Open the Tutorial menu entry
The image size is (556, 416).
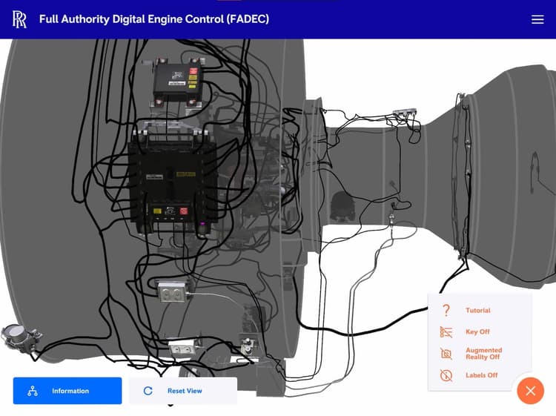click(x=478, y=311)
